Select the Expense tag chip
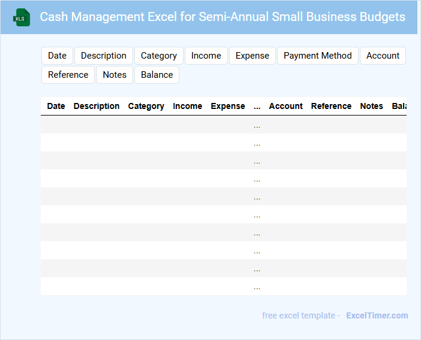Image resolution: width=421 pixels, height=340 pixels. pos(252,56)
